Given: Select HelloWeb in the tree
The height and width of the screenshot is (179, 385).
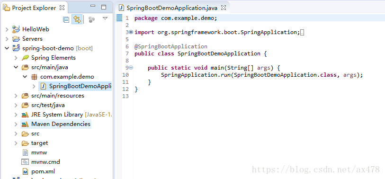Looking at the screenshot, I should (36, 29).
